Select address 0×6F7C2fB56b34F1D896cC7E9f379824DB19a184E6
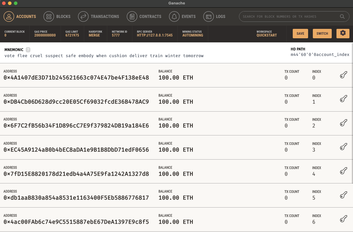 pos(76,126)
